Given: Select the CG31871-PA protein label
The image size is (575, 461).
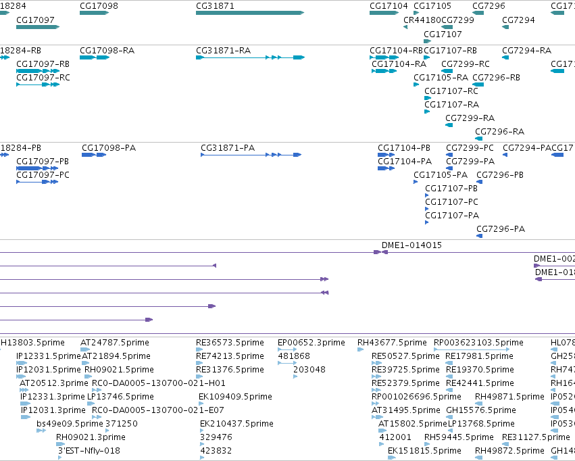Looking at the screenshot, I should (228, 148).
